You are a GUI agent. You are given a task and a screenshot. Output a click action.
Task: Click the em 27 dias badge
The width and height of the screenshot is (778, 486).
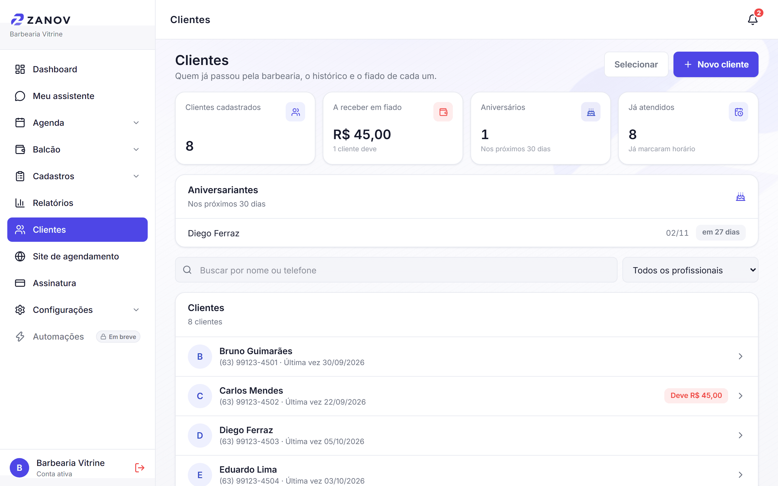721,232
